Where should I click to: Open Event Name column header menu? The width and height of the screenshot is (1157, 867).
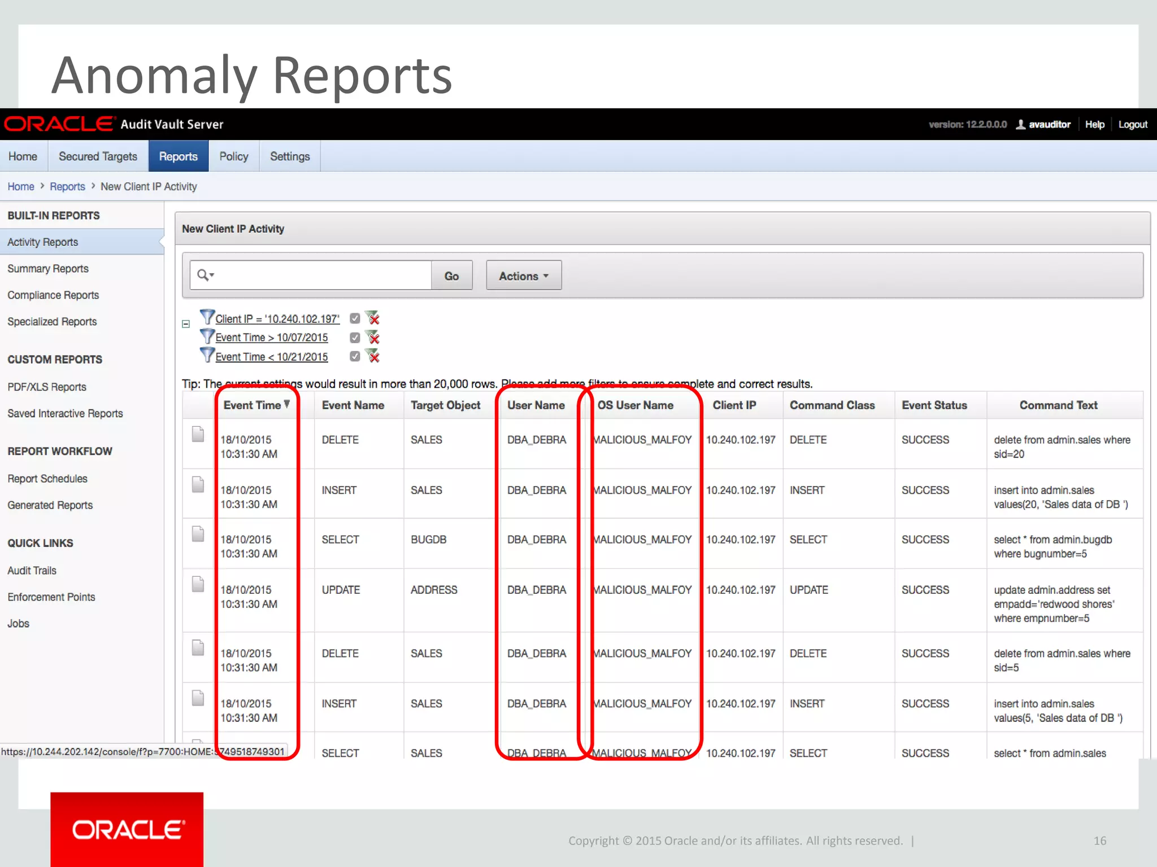353,405
